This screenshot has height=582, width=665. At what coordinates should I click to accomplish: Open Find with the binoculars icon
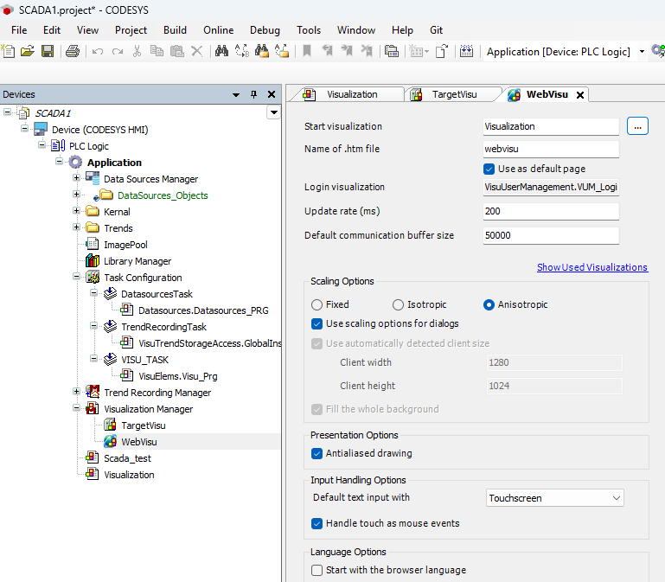pyautogui.click(x=221, y=51)
